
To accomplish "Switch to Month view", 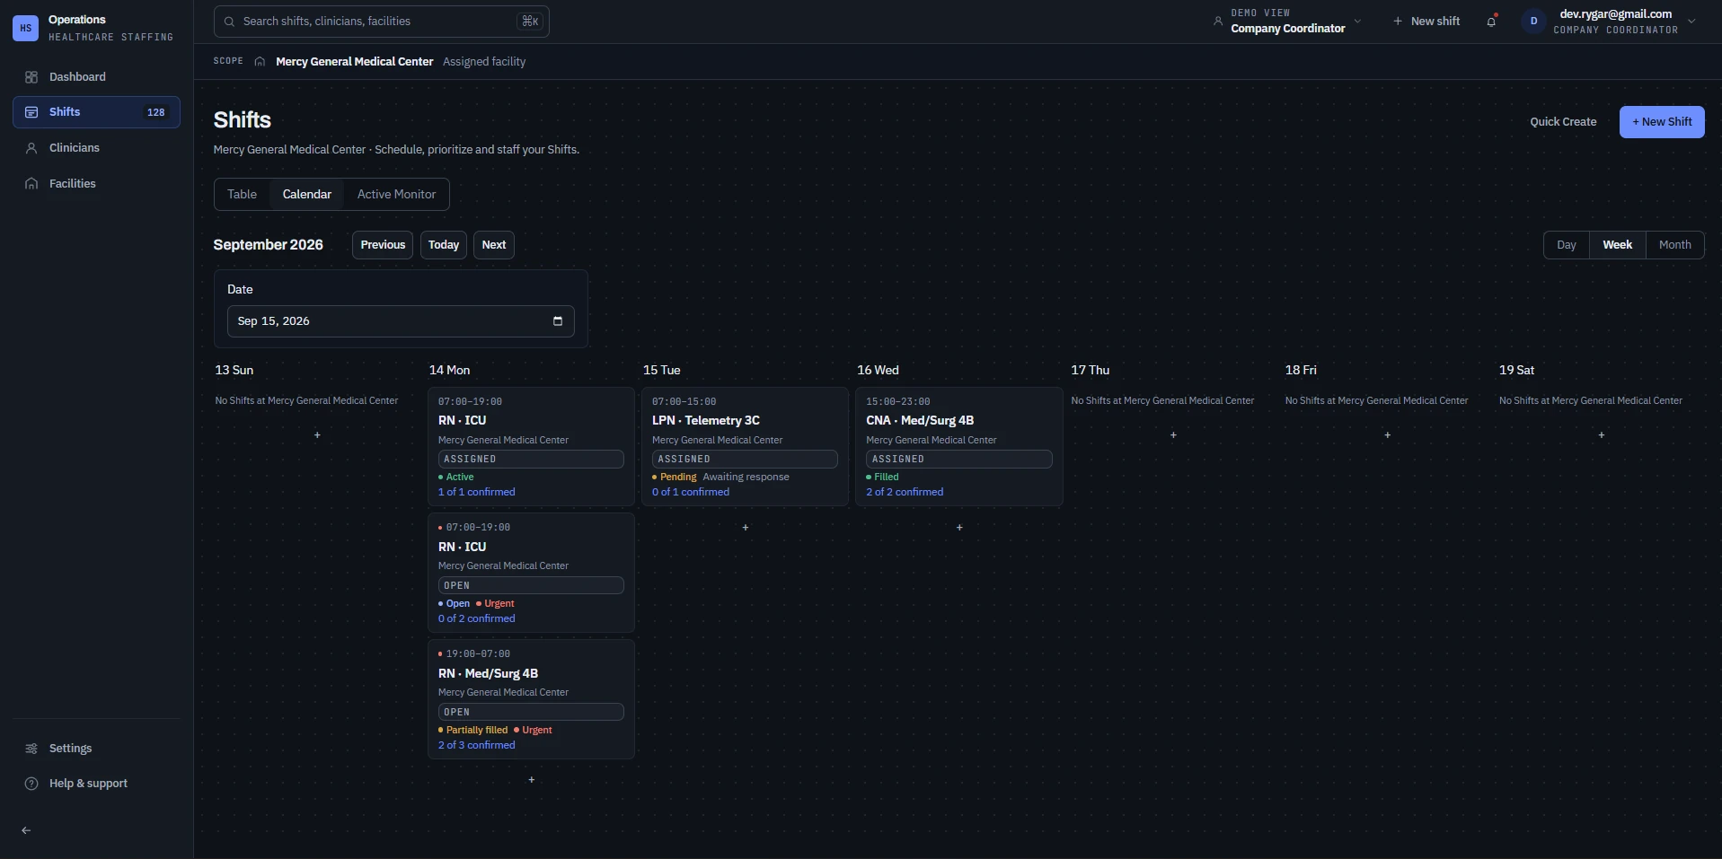I will [1675, 245].
